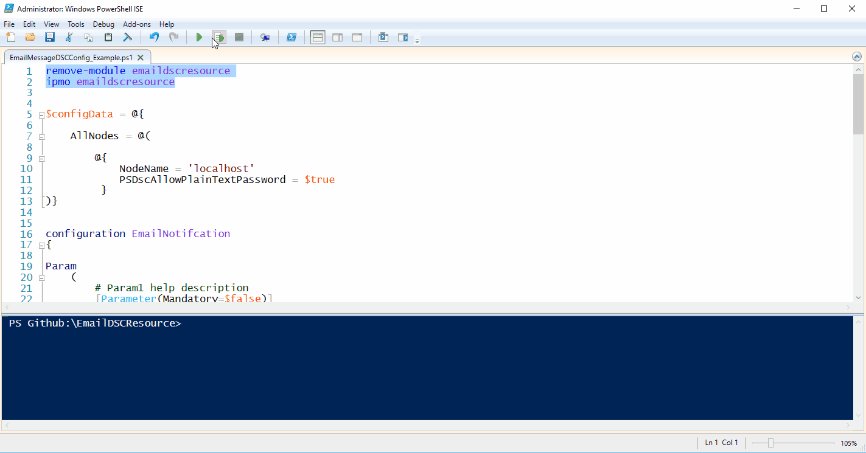Adjust the zoom slider handle in the status bar

tap(770, 443)
